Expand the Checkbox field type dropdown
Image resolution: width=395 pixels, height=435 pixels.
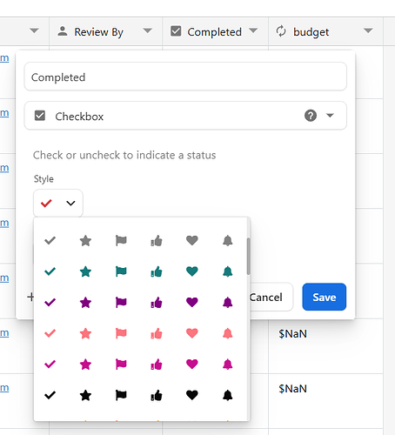(x=330, y=116)
